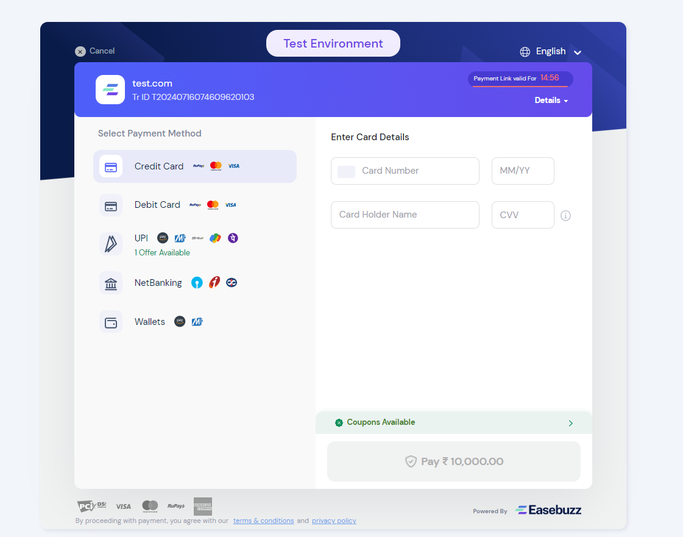This screenshot has height=537, width=683.
Task: Click the globe language icon
Action: (525, 52)
